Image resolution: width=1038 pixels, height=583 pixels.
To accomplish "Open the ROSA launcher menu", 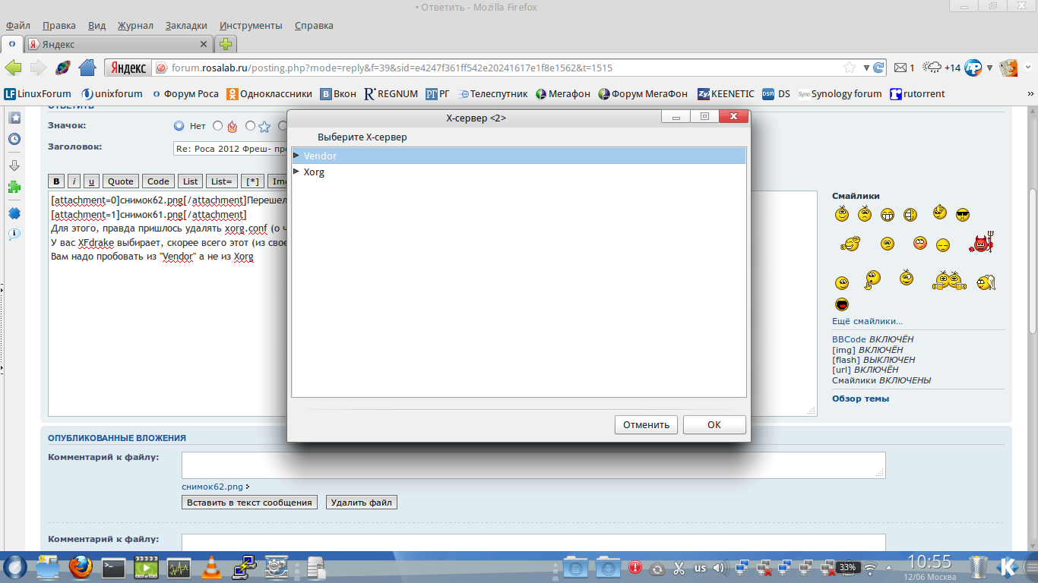I will pyautogui.click(x=14, y=567).
